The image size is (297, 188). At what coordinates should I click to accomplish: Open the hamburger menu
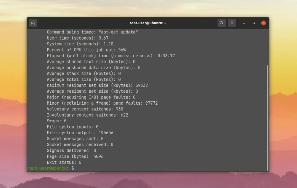232,23
